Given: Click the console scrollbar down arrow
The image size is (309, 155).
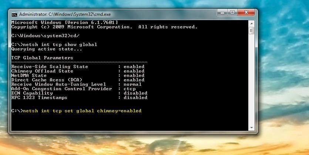Looking at the screenshot, I should pyautogui.click(x=252, y=128).
